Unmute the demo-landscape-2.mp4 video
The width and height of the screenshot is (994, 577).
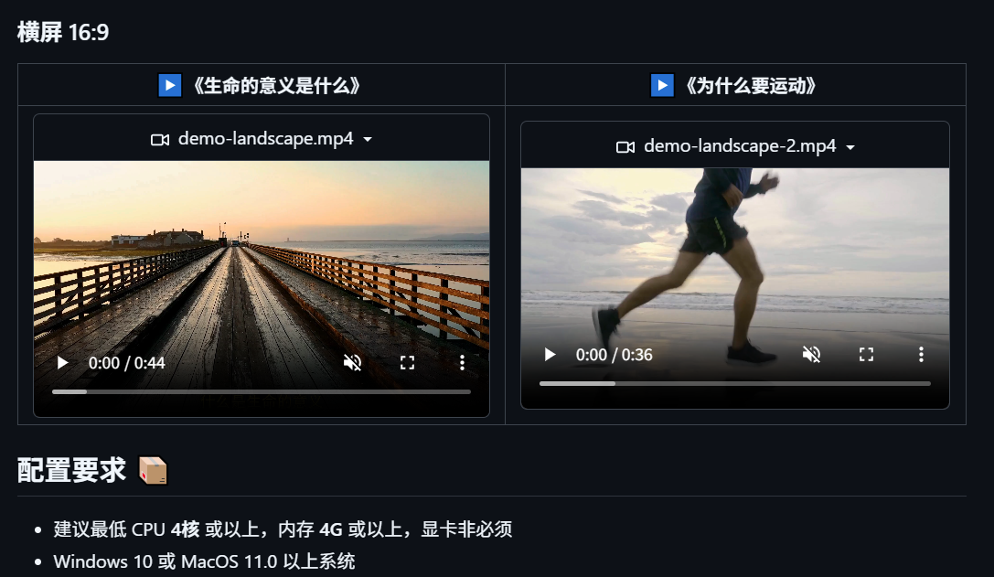pos(811,355)
